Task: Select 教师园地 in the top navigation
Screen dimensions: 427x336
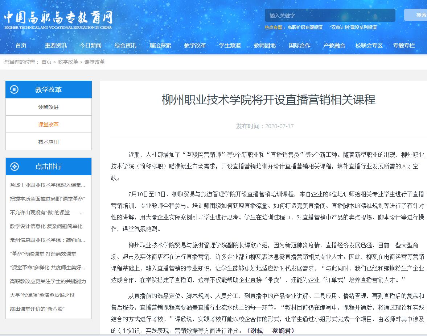Action: pyautogui.click(x=264, y=46)
